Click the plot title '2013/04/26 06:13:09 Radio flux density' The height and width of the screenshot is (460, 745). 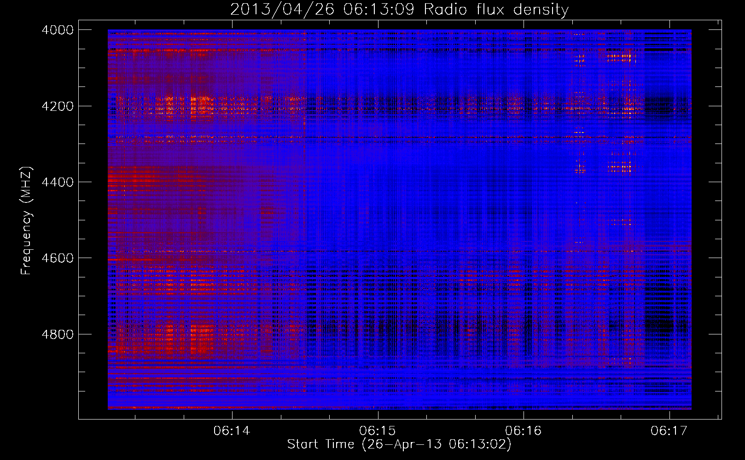[399, 10]
